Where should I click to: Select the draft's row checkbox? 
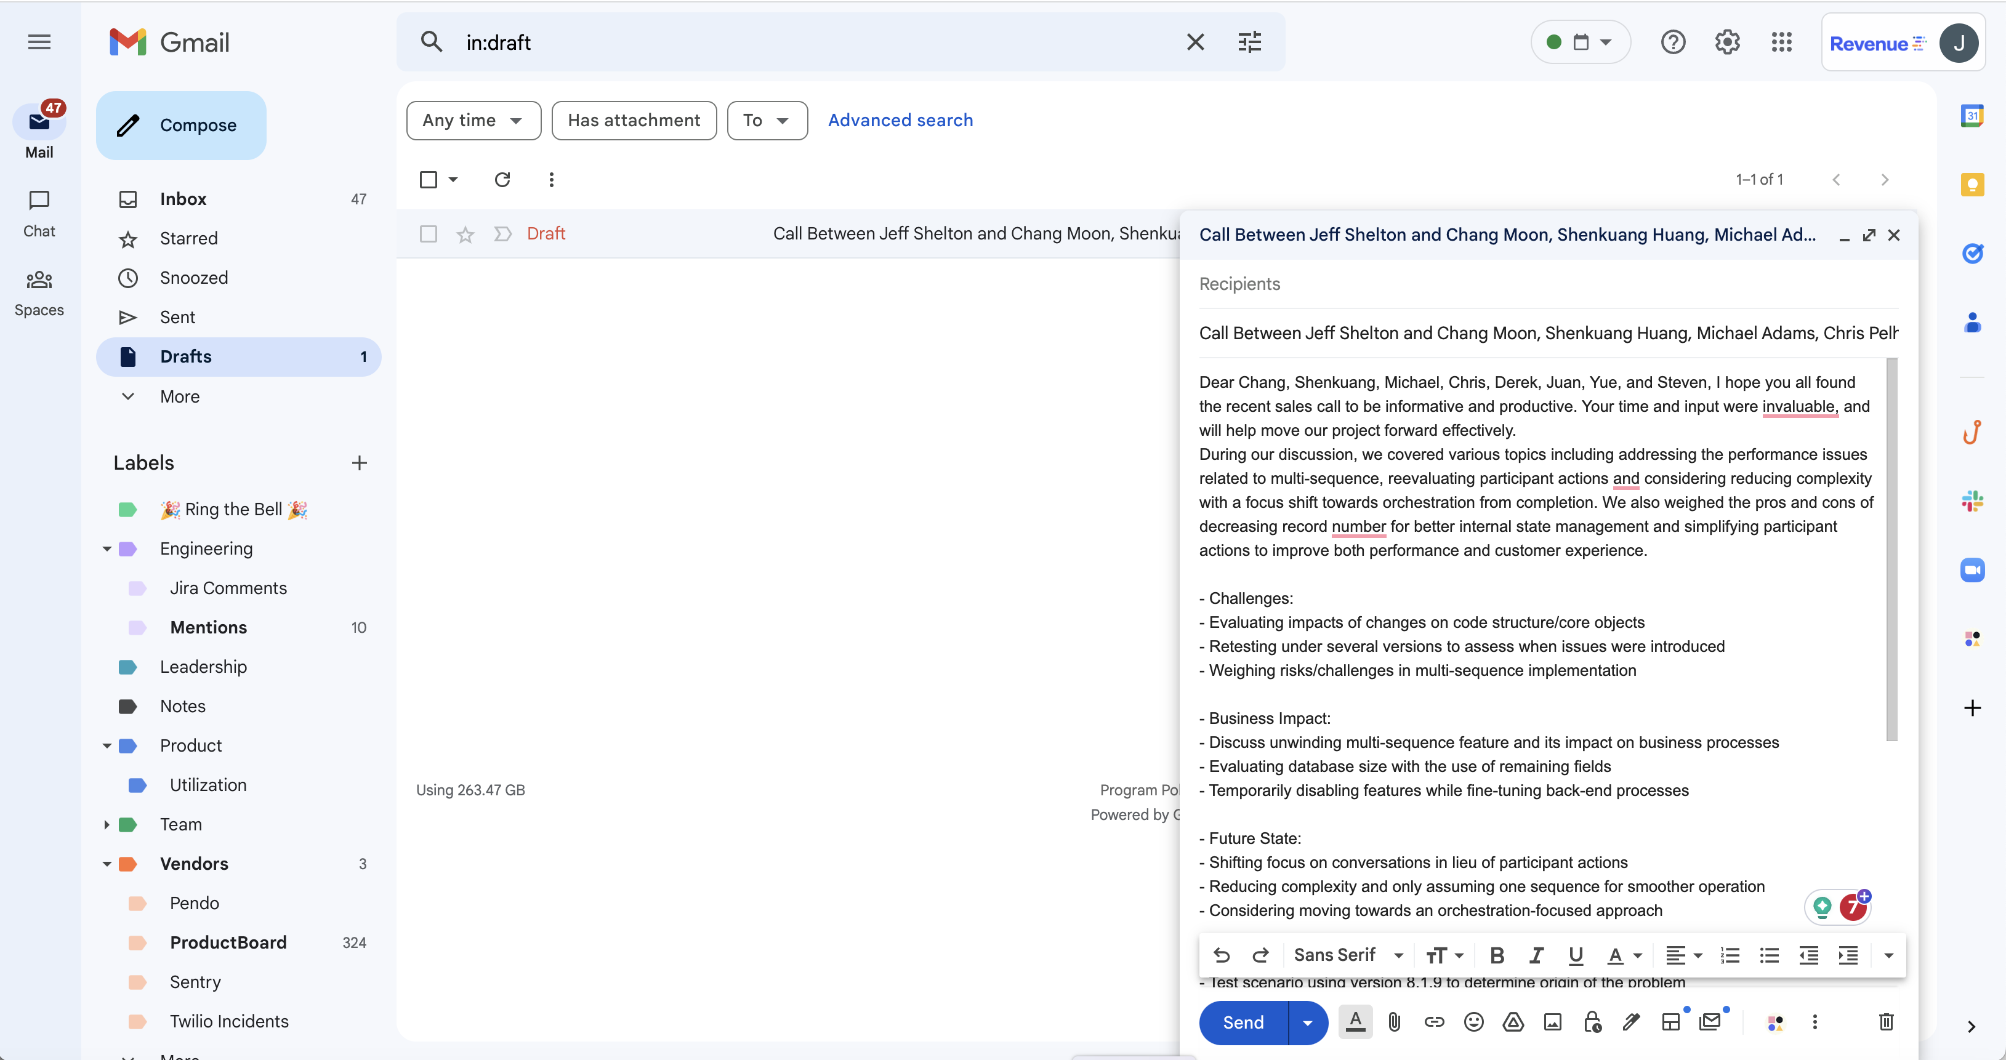tap(427, 233)
